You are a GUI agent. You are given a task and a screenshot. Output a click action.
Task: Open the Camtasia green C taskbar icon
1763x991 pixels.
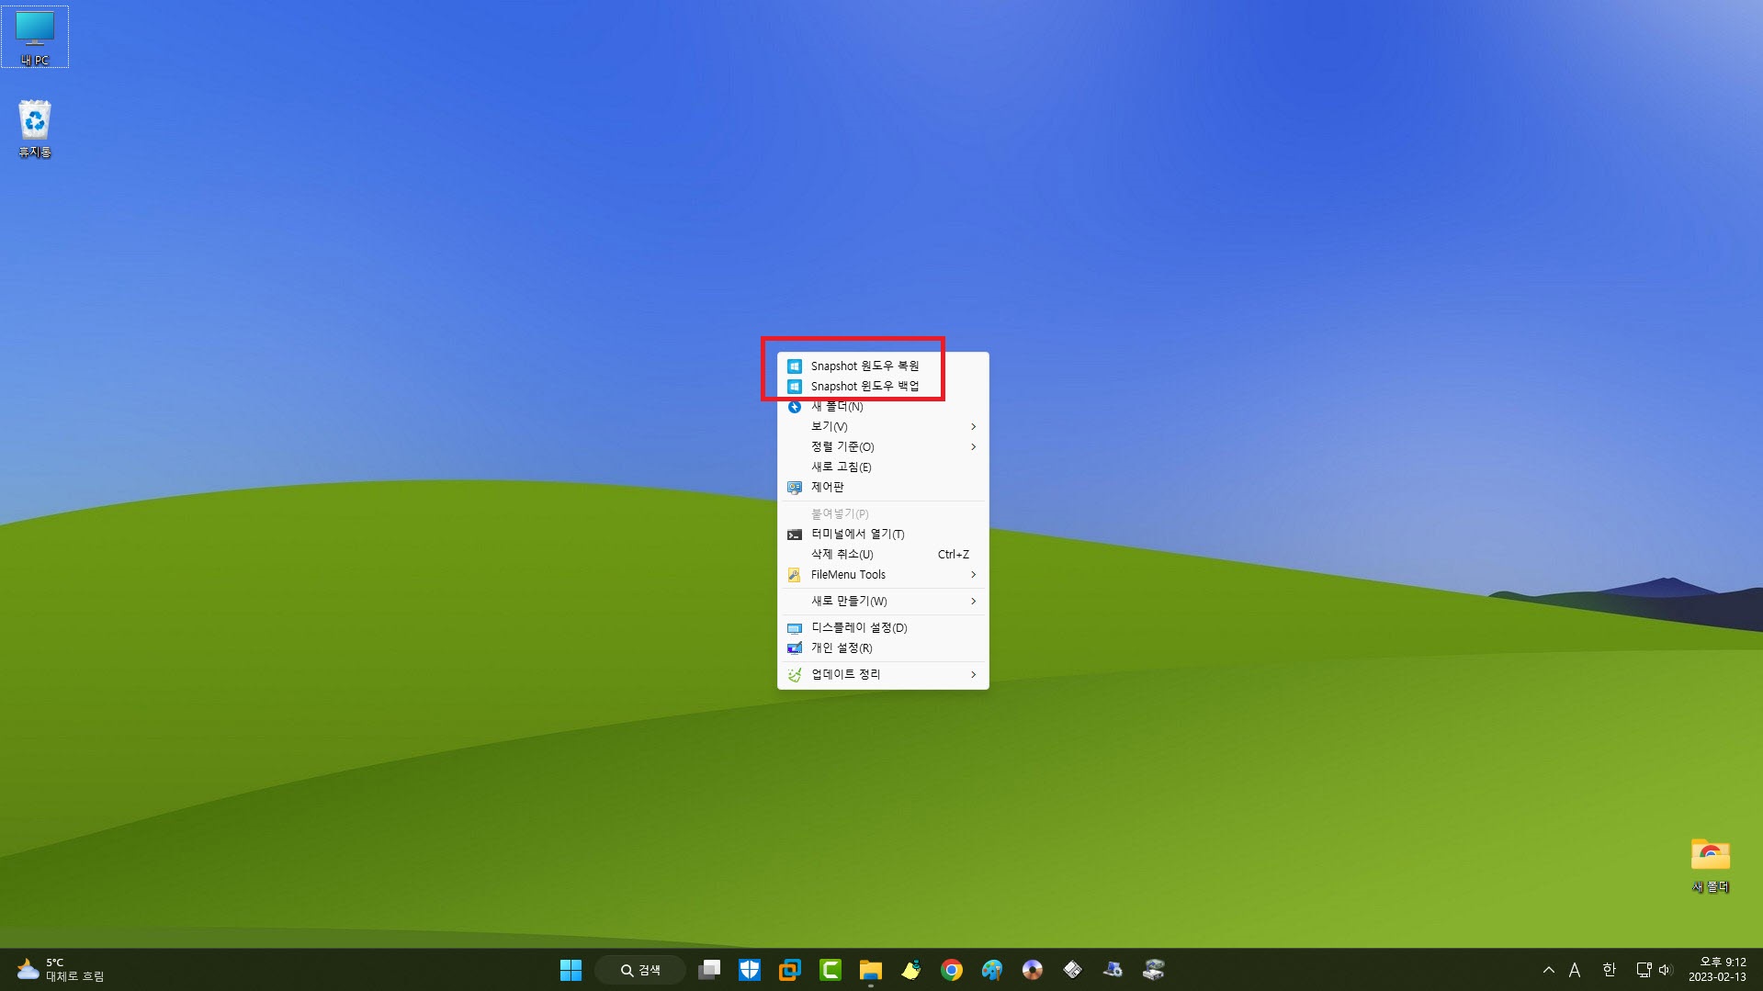click(x=831, y=970)
